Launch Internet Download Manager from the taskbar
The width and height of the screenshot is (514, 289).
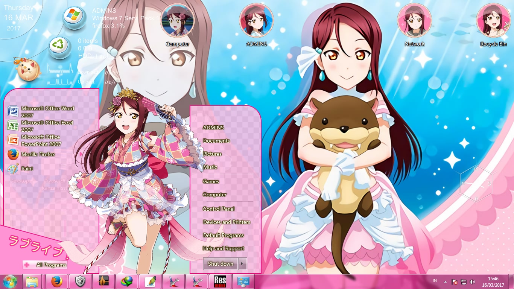127,281
